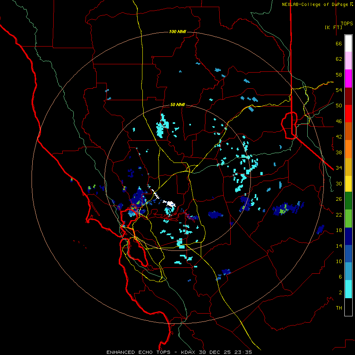Click the '50 NMI' range ring label
Image resolution: width=355 pixels, height=355 pixels.
(177, 105)
